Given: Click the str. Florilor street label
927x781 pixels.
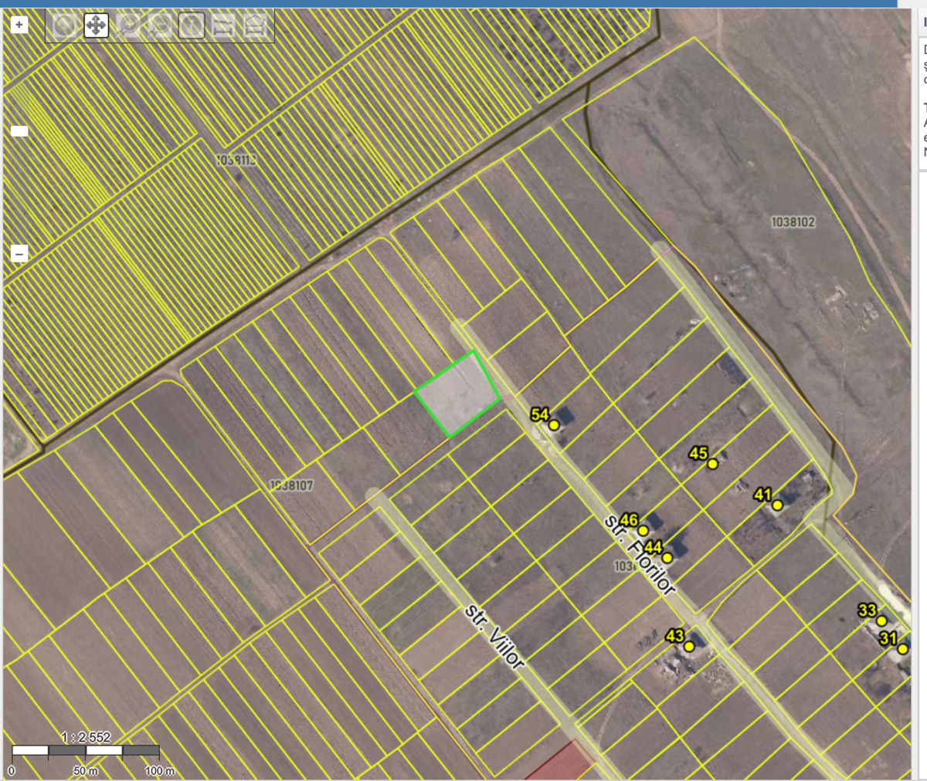Looking at the screenshot, I should point(640,554).
